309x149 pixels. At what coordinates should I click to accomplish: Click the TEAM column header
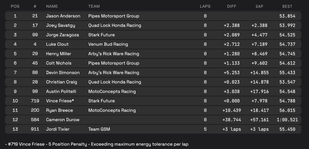94,6
